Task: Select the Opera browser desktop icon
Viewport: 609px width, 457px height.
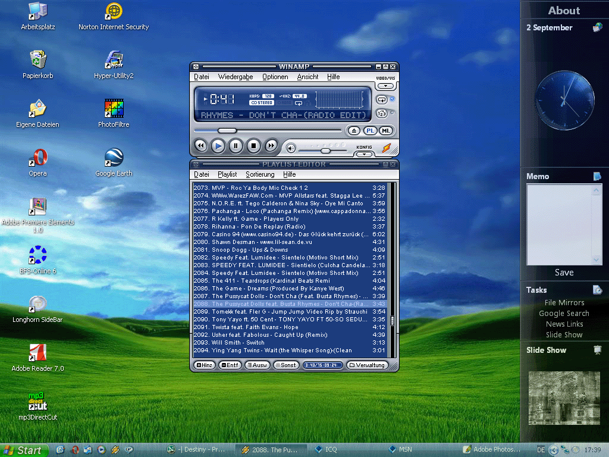Action: coord(37,162)
